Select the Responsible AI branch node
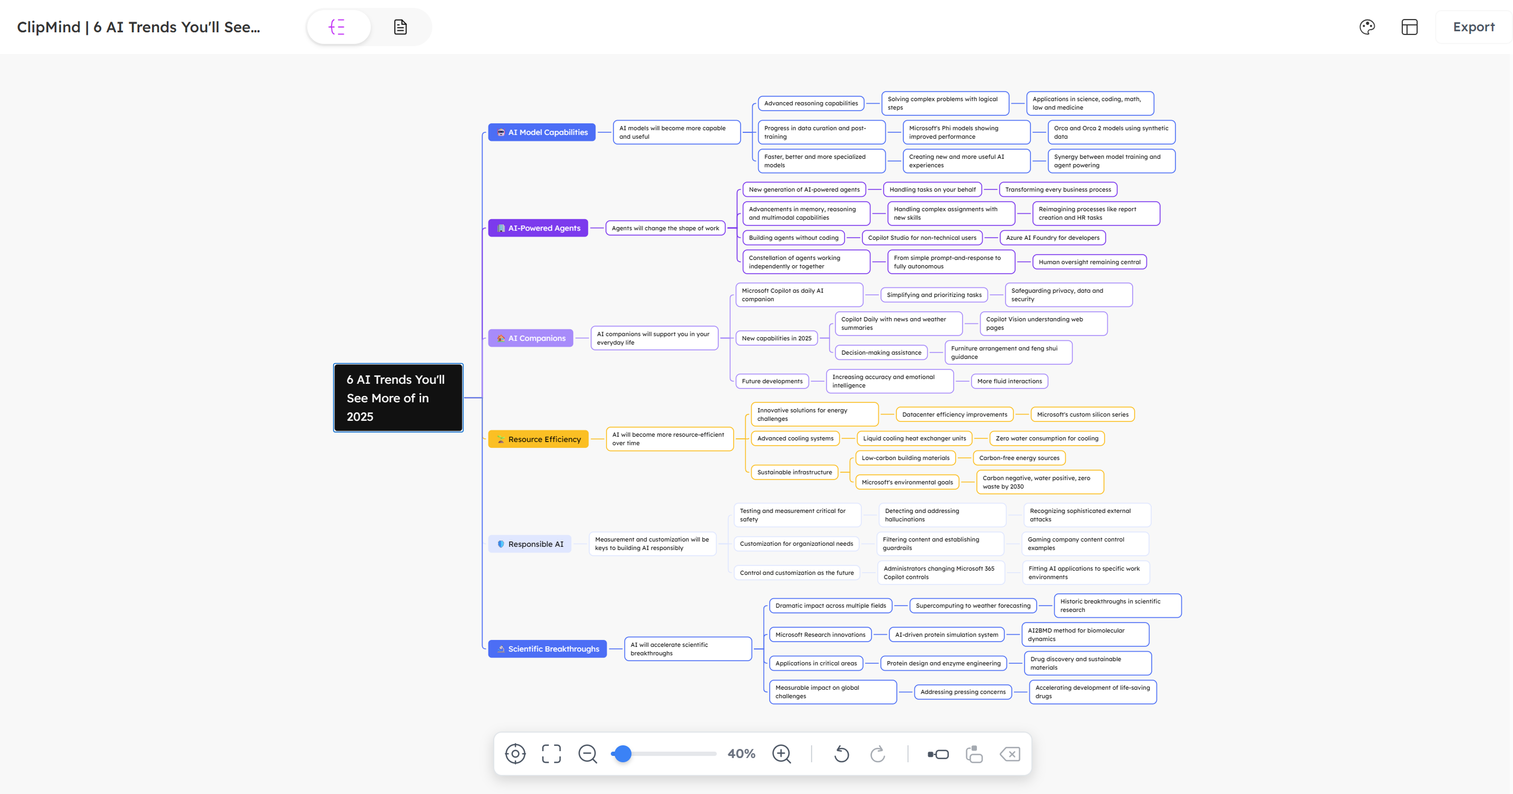The image size is (1513, 794). (530, 544)
